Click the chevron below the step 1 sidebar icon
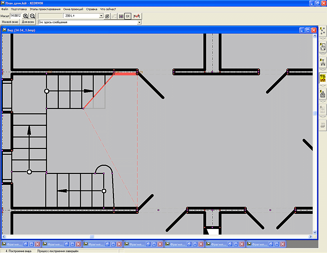The image size is (327, 253). coord(323,38)
